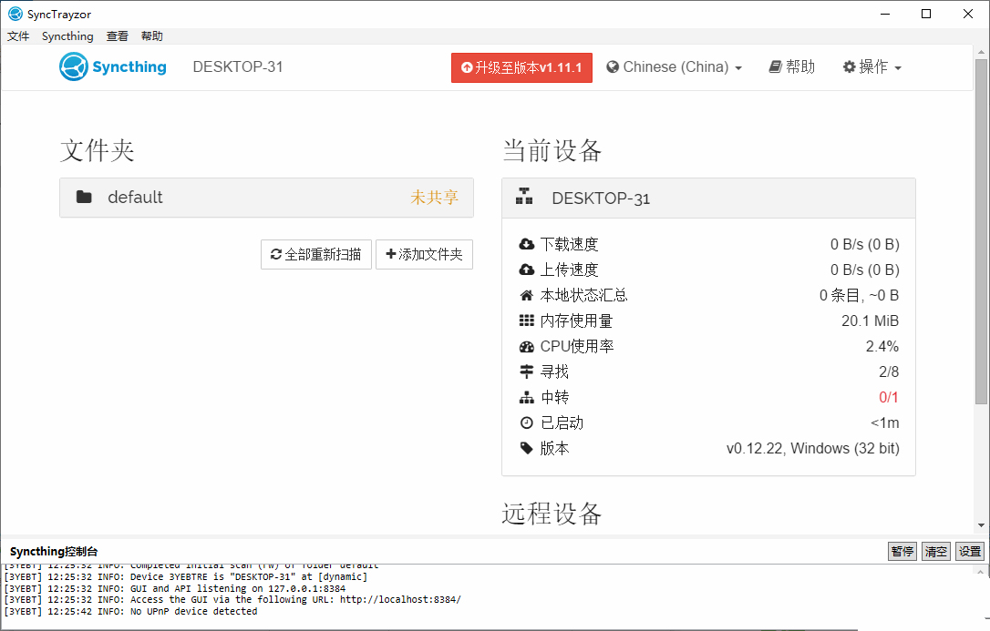Image resolution: width=990 pixels, height=631 pixels.
Task: Click the signpost icon next to 寻找
Action: [x=527, y=371]
